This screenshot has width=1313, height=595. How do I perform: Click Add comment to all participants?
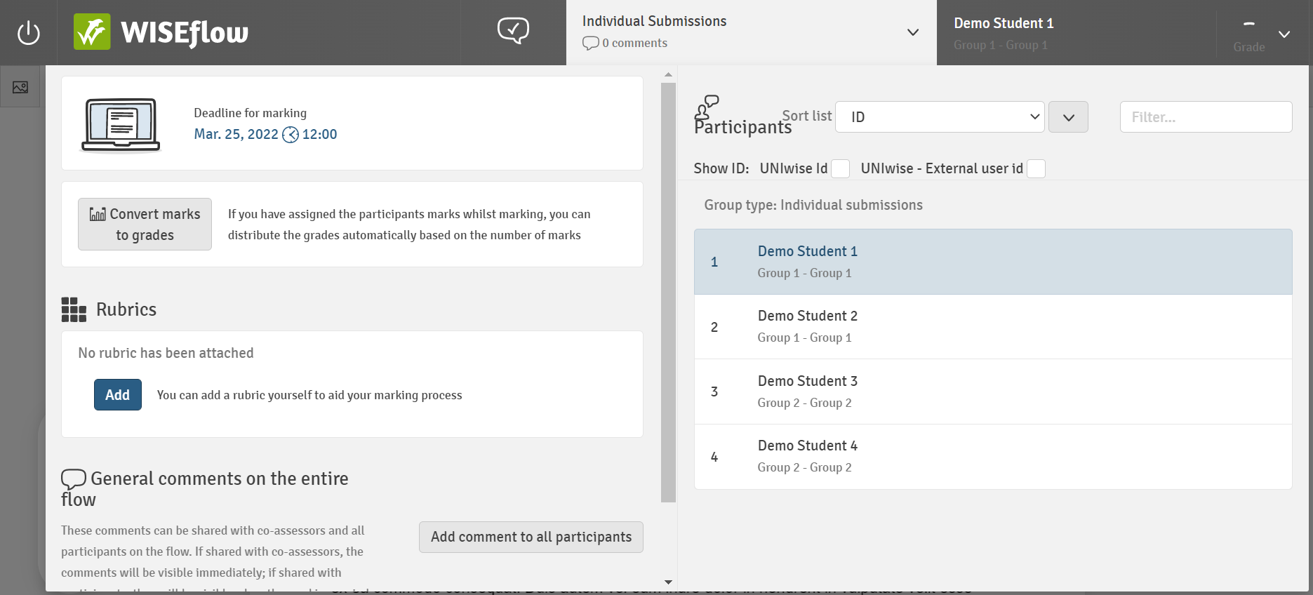coord(531,537)
